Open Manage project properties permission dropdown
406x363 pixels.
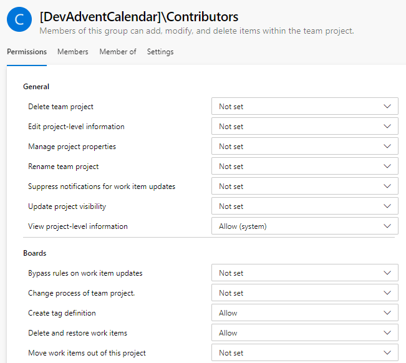(304, 147)
